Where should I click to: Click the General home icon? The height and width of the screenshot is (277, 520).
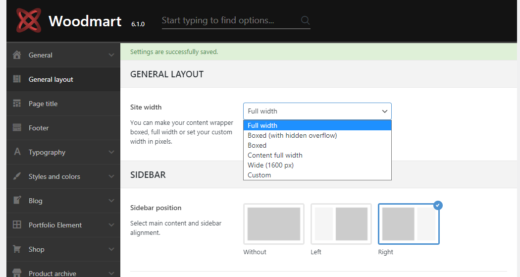(17, 55)
